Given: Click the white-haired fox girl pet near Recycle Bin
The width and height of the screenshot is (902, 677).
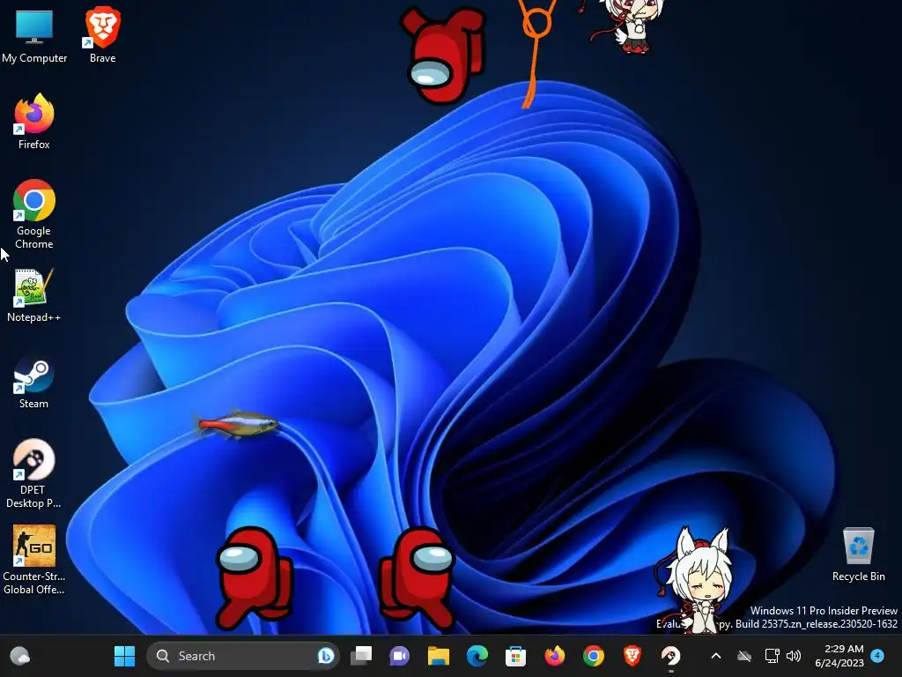Looking at the screenshot, I should click(x=698, y=580).
